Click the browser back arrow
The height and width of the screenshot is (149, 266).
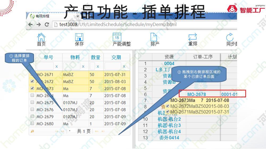31,25
